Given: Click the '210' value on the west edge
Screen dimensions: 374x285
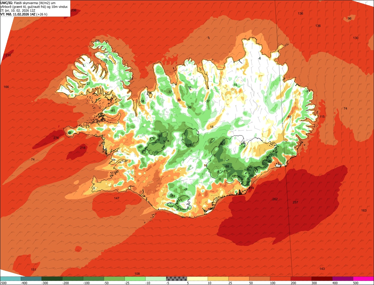Looking at the screenshot, I should 8,55.
